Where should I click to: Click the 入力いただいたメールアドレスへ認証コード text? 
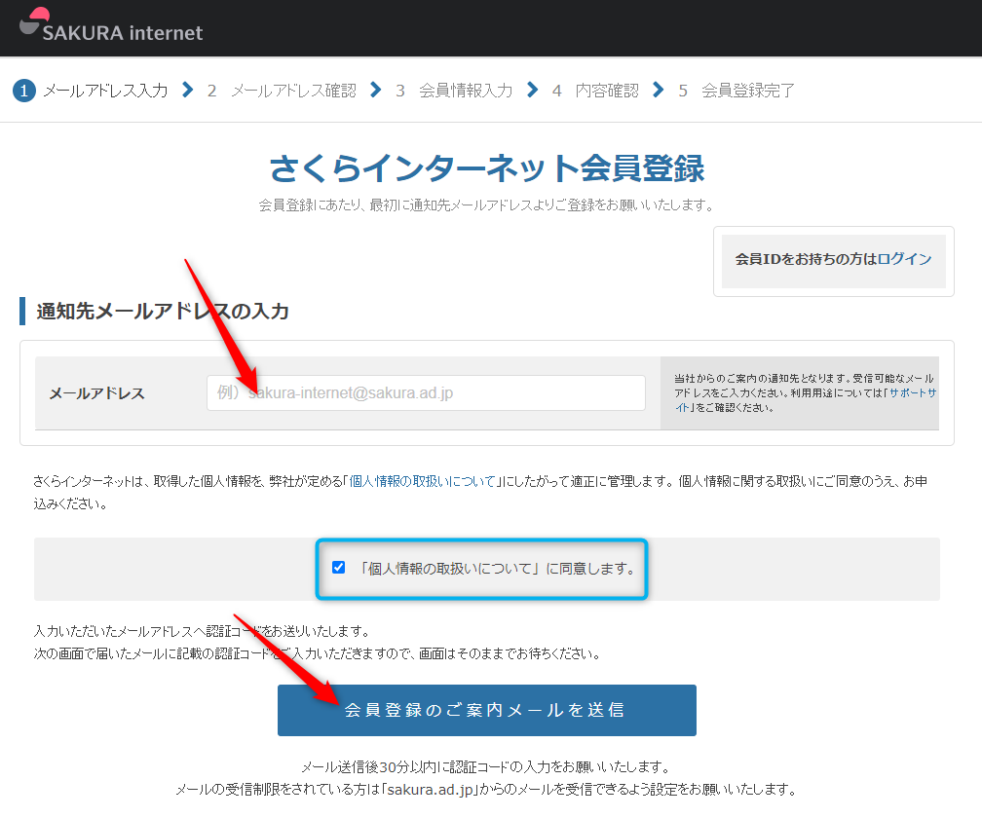click(202, 631)
